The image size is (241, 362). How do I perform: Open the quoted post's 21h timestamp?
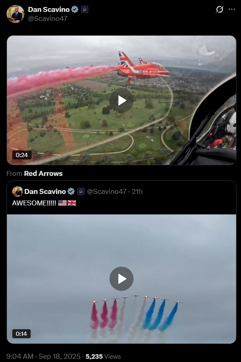[x=137, y=191]
